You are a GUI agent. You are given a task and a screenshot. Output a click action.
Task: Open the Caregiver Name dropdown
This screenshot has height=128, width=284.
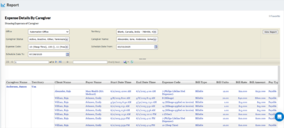[156, 39]
